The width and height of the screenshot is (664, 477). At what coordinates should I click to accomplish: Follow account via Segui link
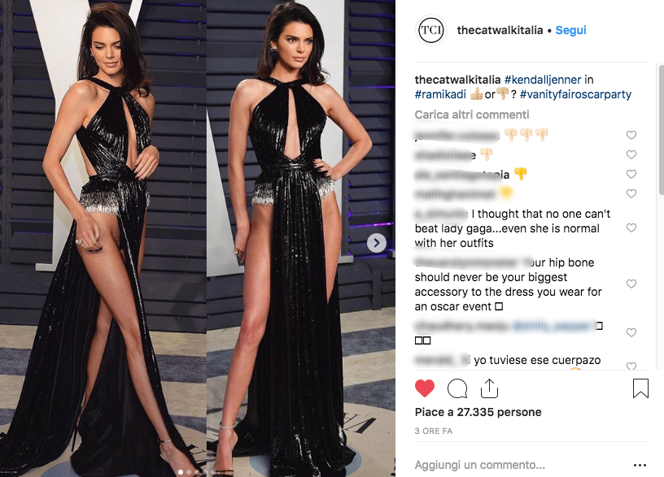click(x=570, y=30)
